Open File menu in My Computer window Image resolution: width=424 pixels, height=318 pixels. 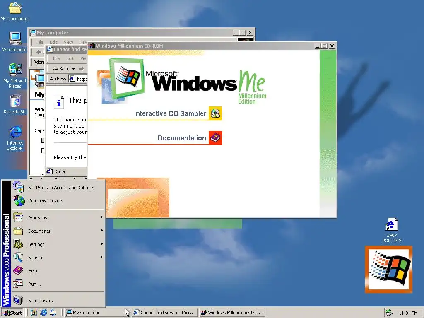coord(40,42)
